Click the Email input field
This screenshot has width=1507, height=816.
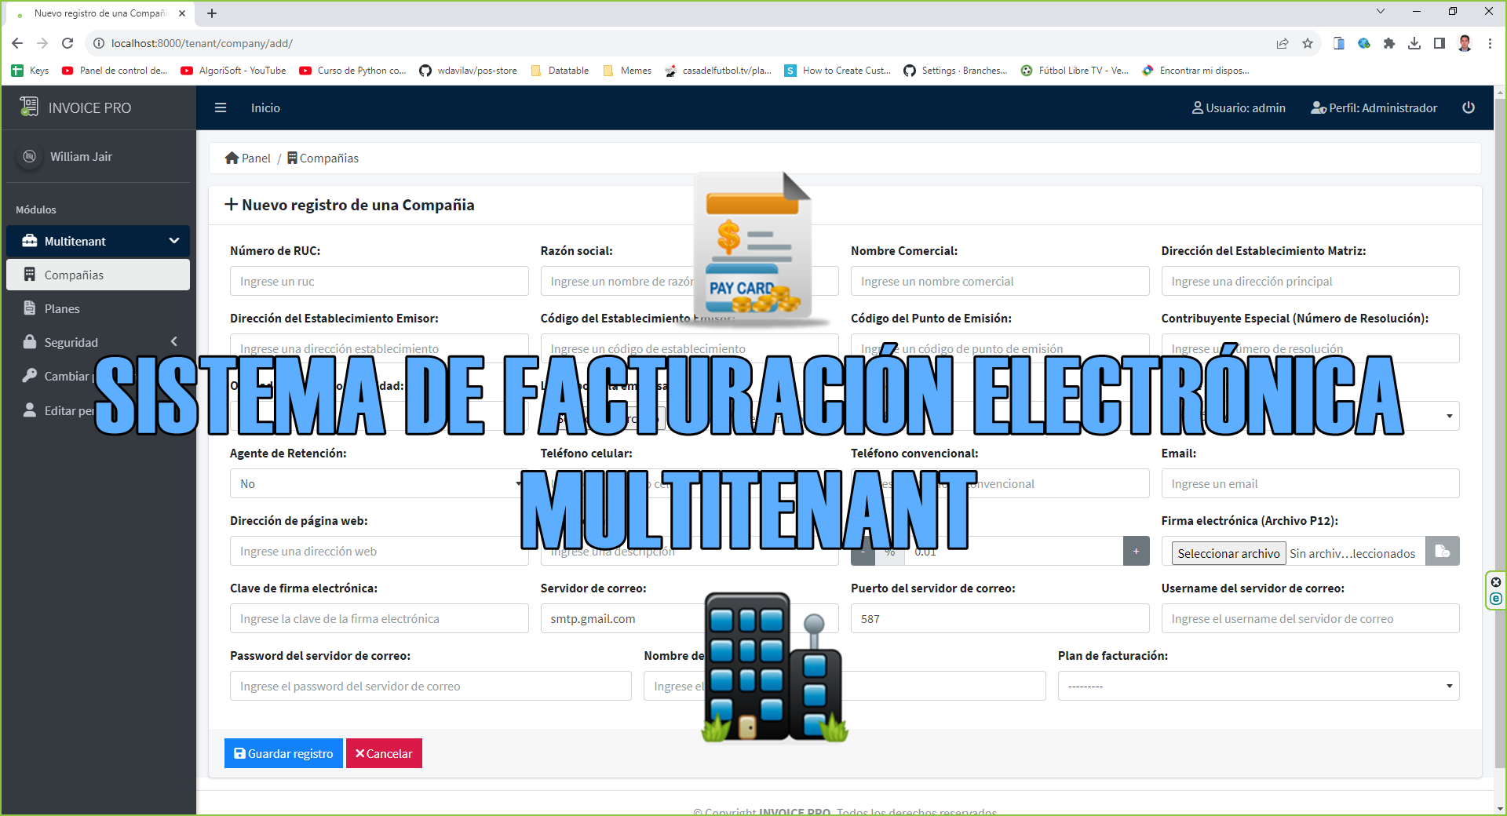[1309, 484]
